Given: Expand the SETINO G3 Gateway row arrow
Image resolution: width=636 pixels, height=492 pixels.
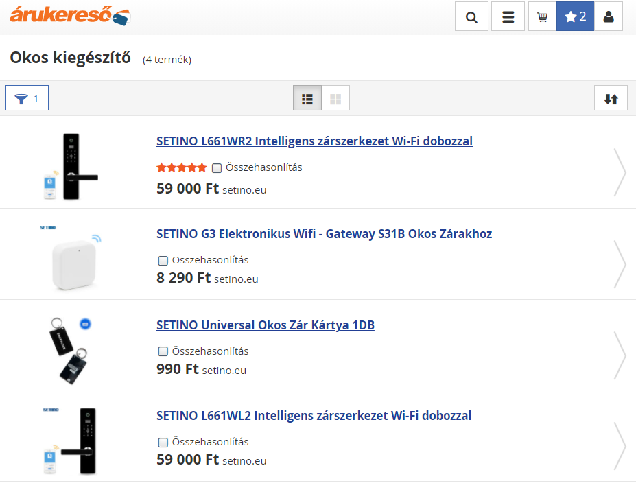Looking at the screenshot, I should 620,263.
